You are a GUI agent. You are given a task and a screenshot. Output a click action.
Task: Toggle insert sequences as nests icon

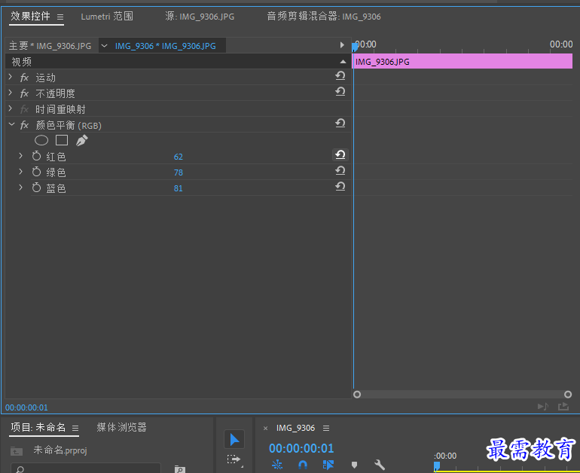(x=277, y=465)
